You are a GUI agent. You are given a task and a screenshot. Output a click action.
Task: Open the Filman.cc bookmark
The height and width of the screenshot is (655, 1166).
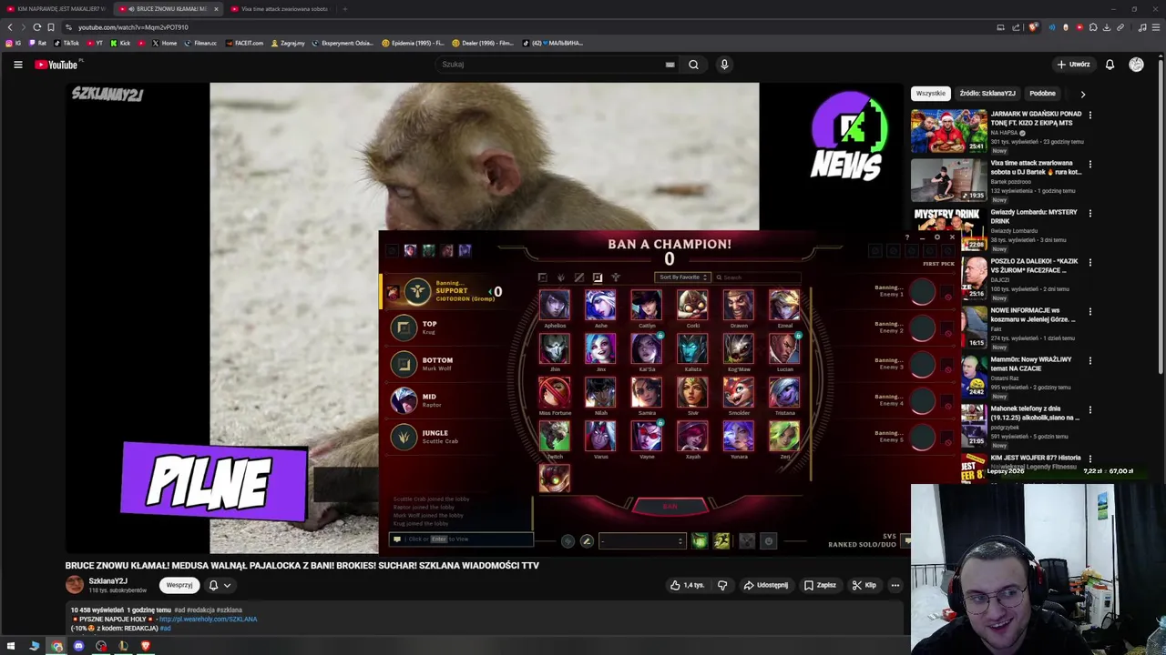[x=200, y=43]
